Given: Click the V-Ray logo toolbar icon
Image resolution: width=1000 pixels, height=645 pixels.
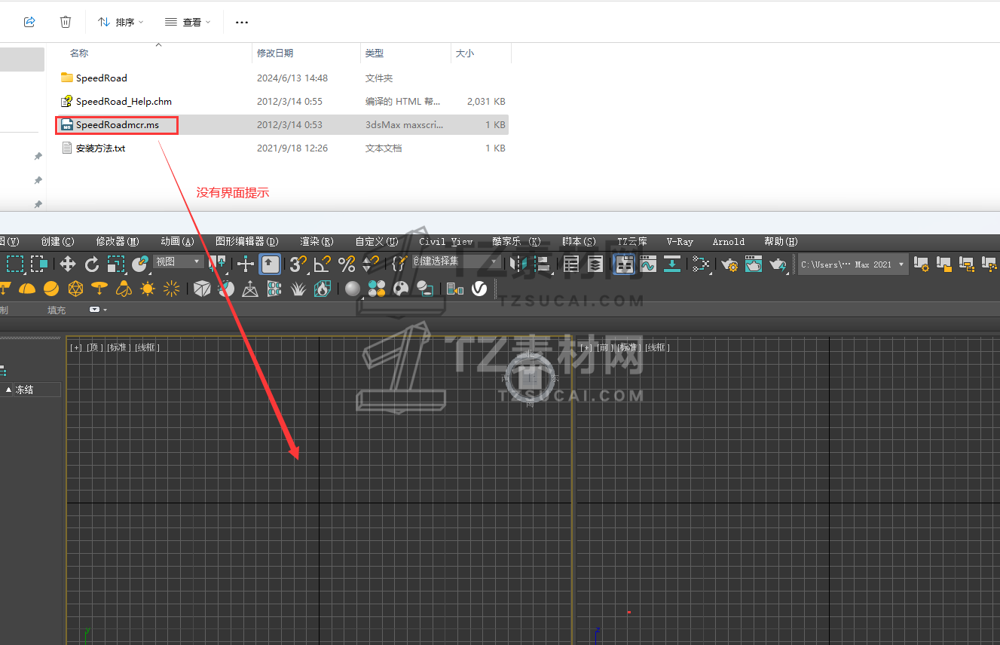Looking at the screenshot, I should 479,289.
